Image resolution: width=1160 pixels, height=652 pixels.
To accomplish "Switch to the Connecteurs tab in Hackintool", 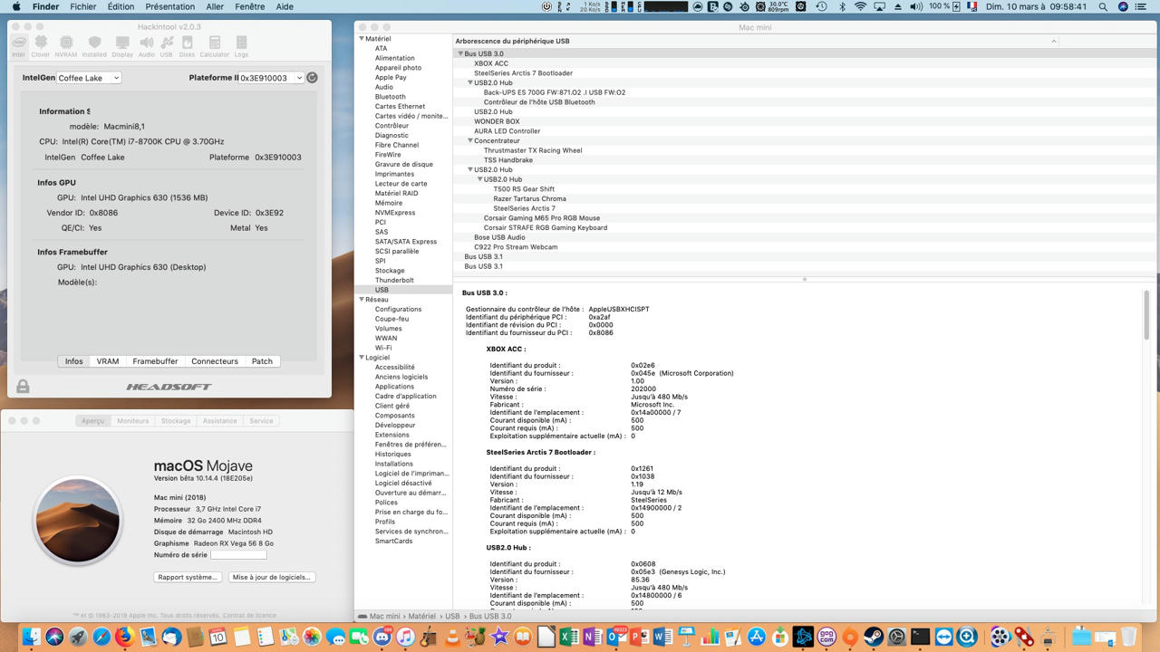I will [x=215, y=361].
